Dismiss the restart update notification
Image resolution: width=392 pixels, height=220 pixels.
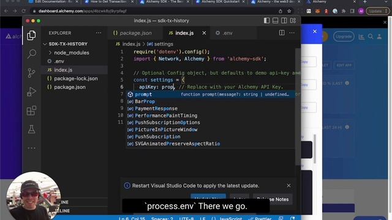(288, 185)
